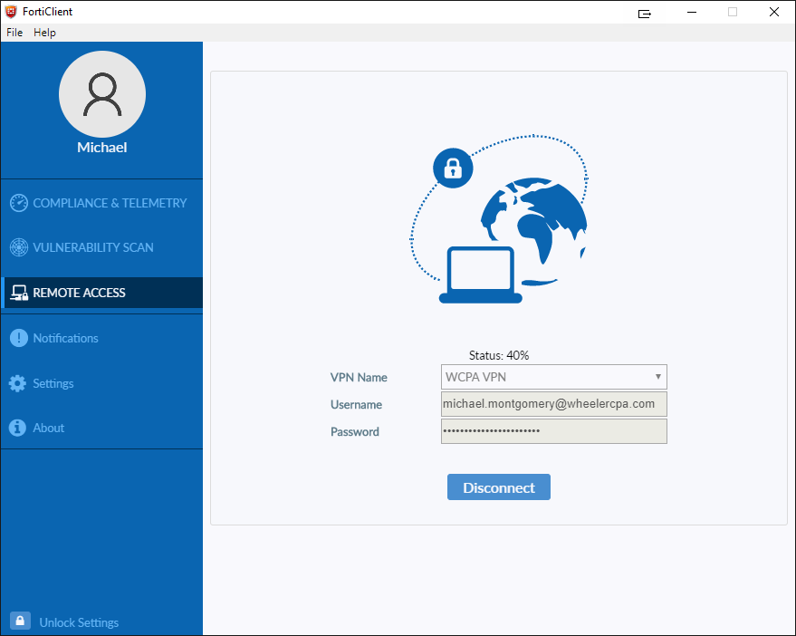This screenshot has width=796, height=636.
Task: Click the Username label
Action: coord(357,404)
